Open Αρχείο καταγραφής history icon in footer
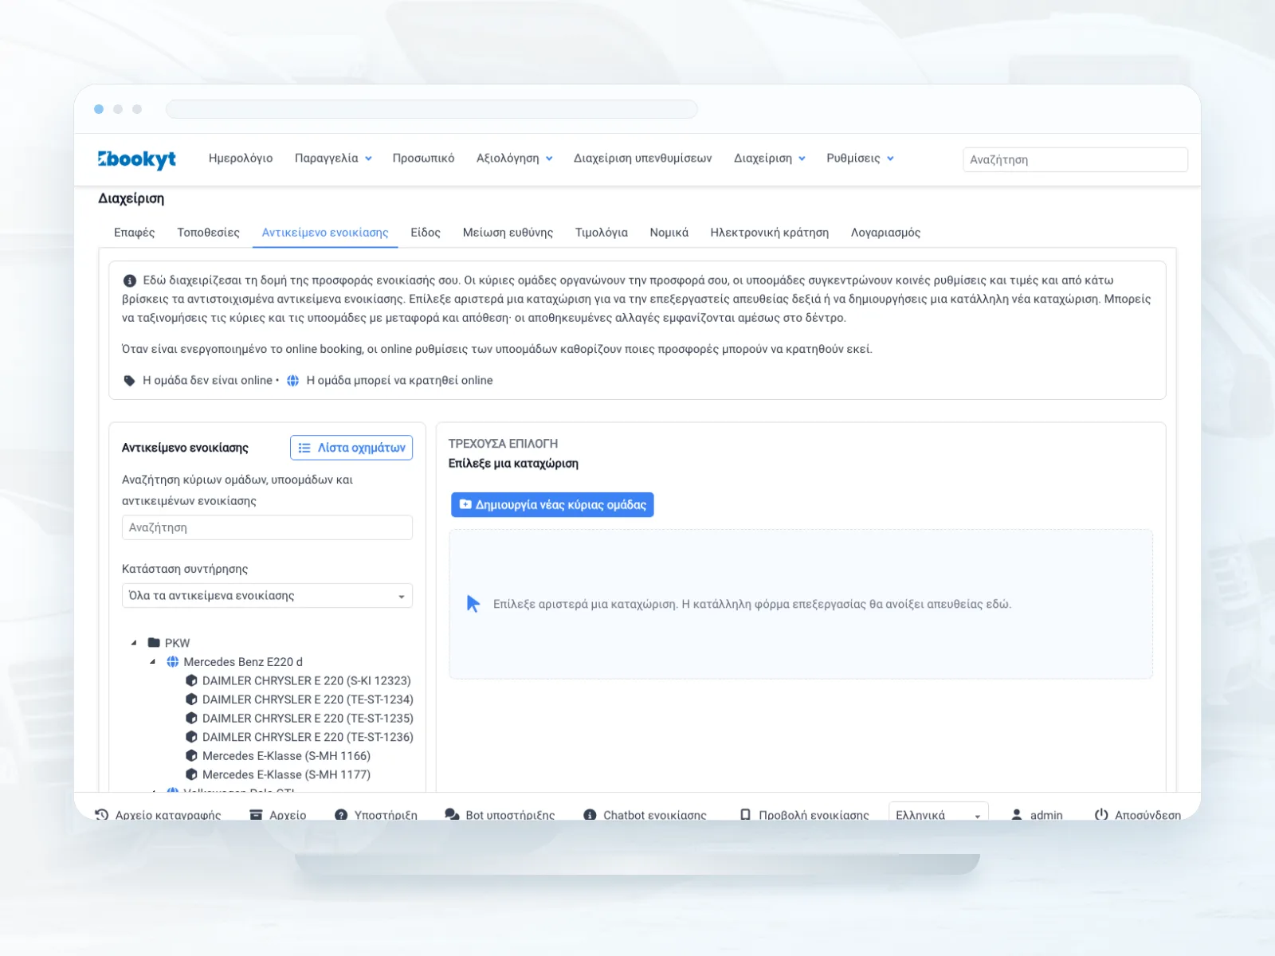 102,815
